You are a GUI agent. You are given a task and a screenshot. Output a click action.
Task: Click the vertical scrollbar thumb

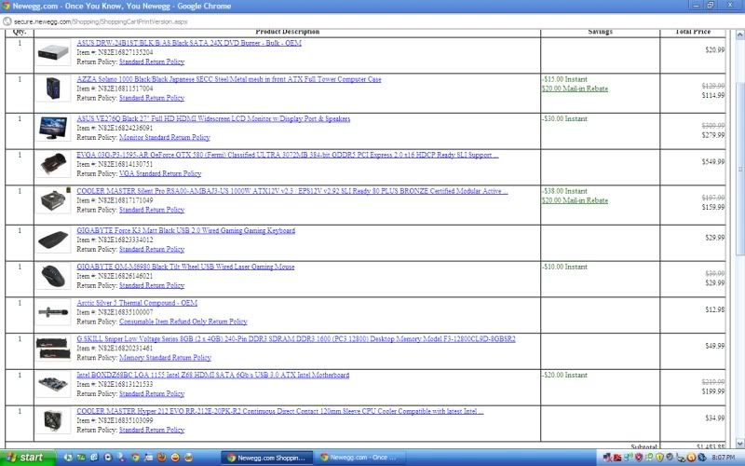tap(739, 169)
